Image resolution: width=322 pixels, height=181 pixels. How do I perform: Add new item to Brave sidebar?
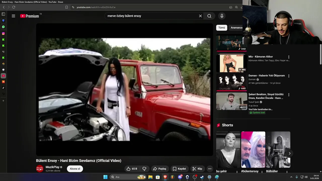[x=3, y=101]
